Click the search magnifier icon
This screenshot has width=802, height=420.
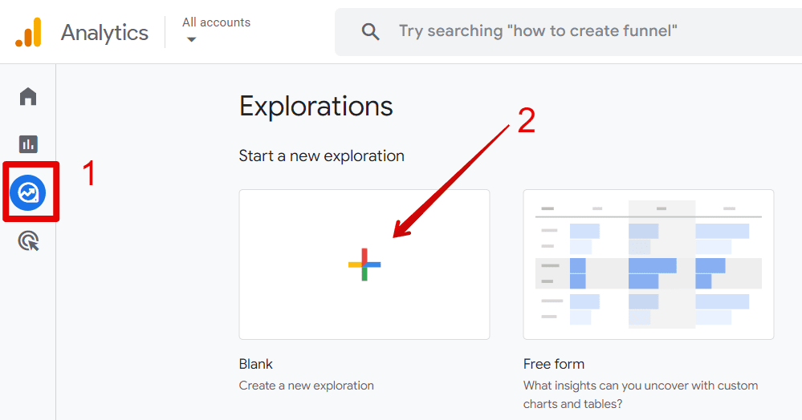[370, 32]
